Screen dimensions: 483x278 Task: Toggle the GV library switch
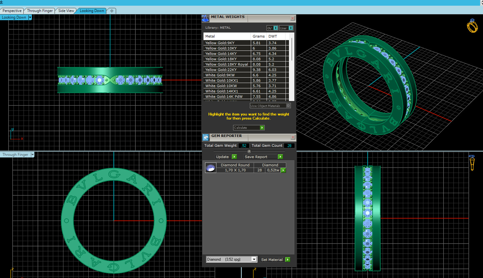click(272, 28)
